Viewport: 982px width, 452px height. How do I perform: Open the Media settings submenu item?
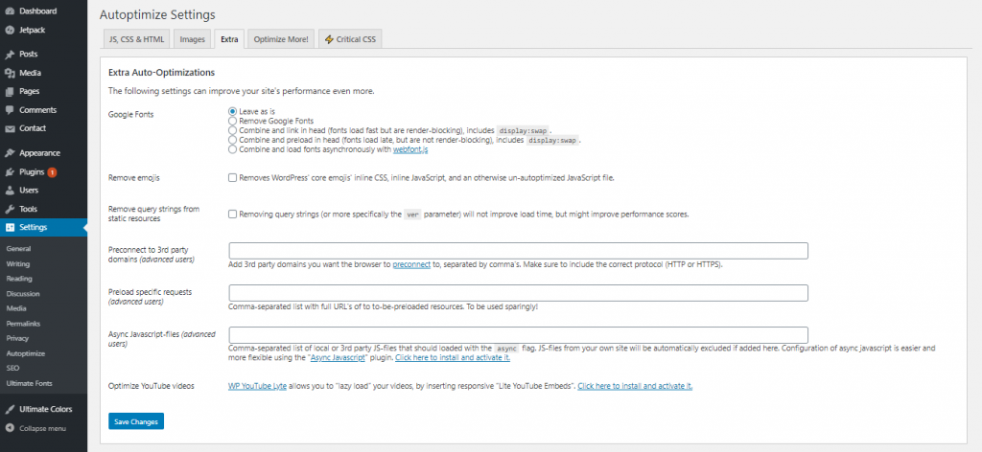[x=16, y=309]
